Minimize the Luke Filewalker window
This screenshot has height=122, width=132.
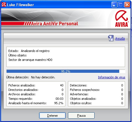coord(114,5)
